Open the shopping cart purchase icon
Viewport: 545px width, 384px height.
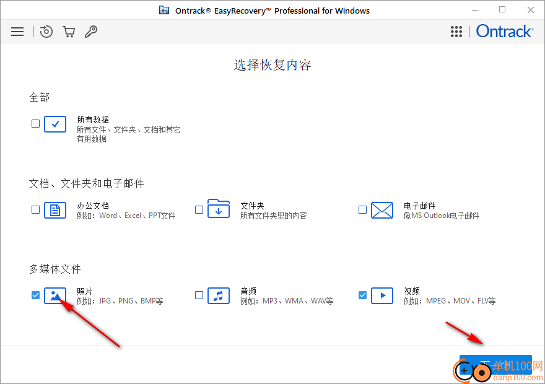69,32
